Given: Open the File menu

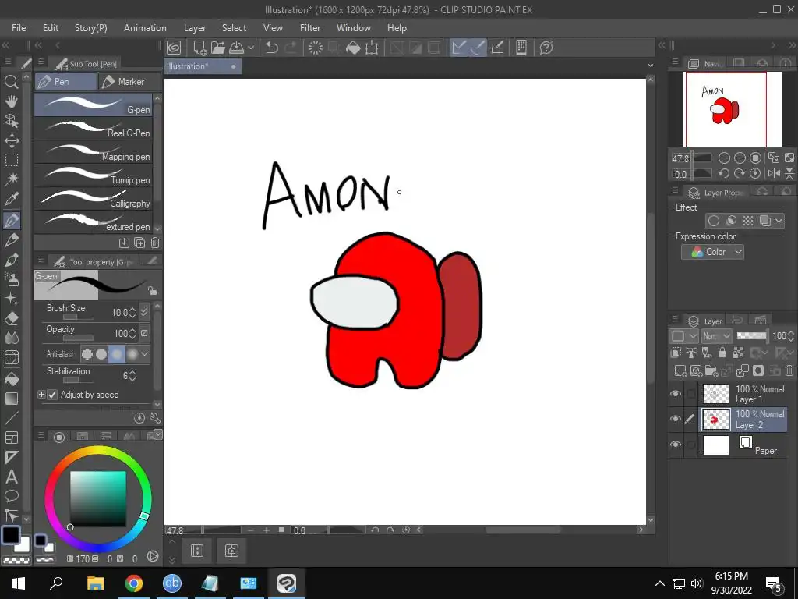Looking at the screenshot, I should (x=19, y=28).
